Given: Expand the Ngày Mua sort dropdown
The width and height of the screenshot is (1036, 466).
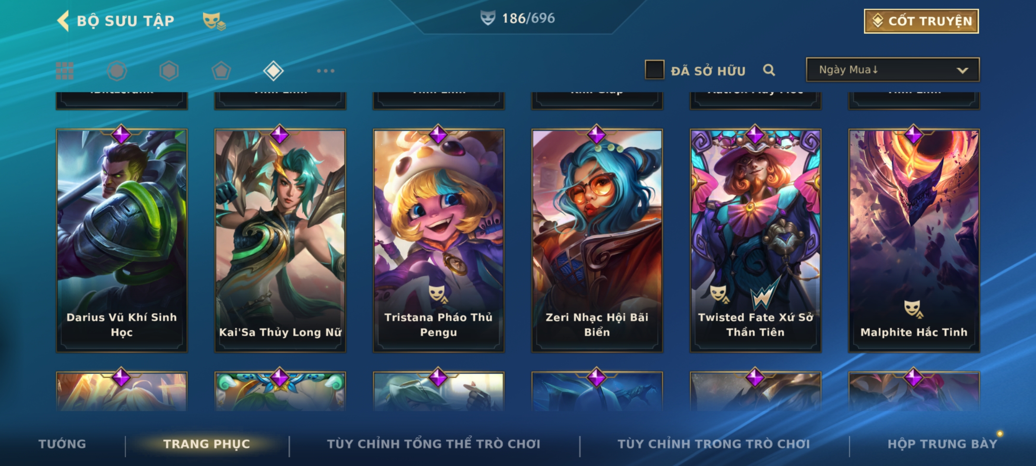Looking at the screenshot, I should click(x=893, y=69).
